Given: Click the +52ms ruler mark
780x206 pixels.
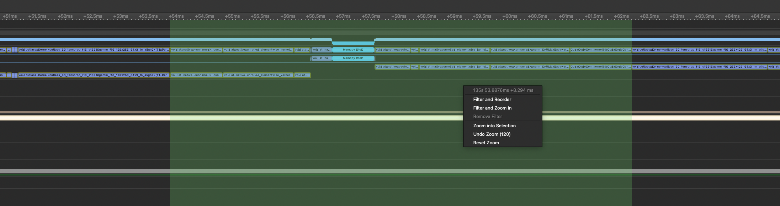Looking at the screenshot, I should 65,16.
